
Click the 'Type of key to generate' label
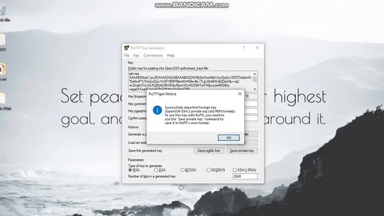[x=145, y=166]
